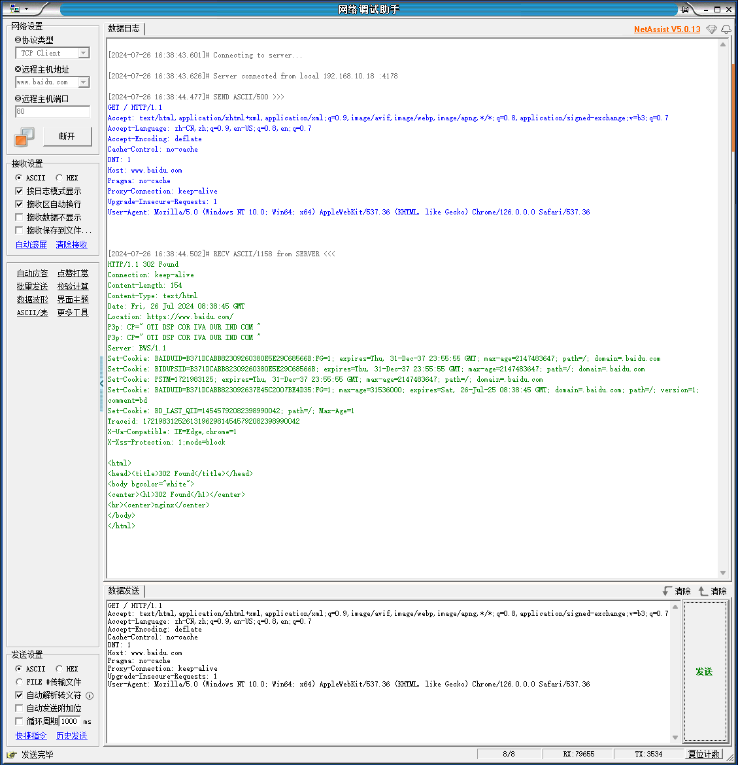Select HEX in 发送设置

[x=67, y=669]
